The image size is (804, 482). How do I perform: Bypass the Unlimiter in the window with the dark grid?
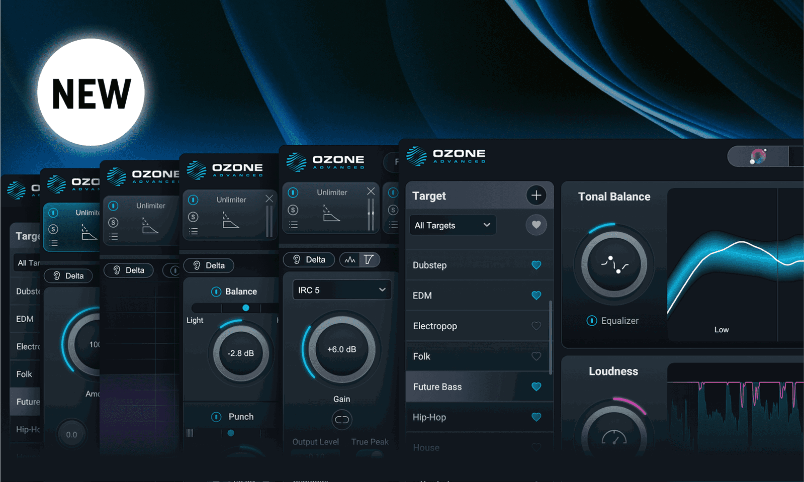(114, 206)
